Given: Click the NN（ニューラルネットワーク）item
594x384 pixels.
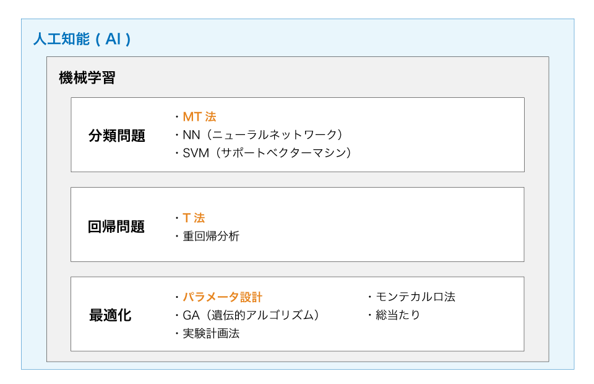Looking at the screenshot, I should point(263,134).
